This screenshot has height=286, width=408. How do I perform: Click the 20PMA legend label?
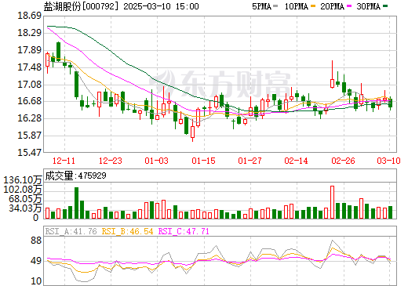[332, 6]
